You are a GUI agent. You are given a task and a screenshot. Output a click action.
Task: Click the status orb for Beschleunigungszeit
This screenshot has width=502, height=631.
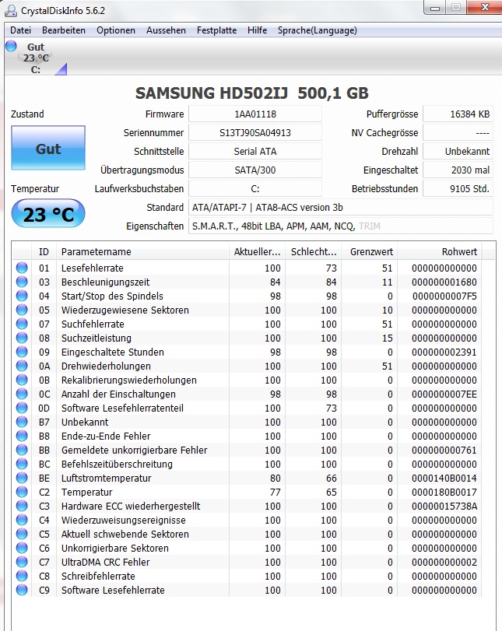22,282
